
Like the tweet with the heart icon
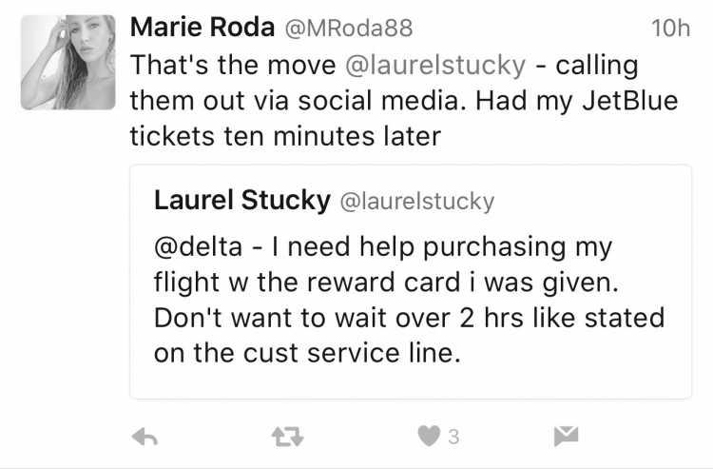point(429,436)
